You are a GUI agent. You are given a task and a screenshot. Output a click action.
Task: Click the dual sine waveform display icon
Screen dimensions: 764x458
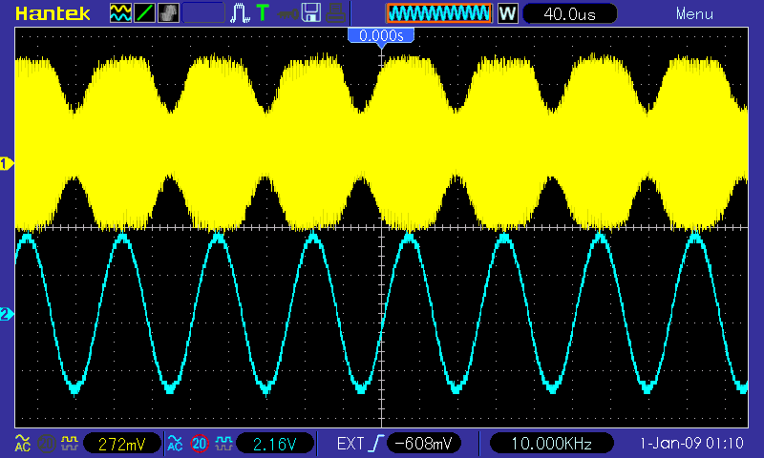(120, 13)
